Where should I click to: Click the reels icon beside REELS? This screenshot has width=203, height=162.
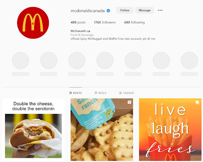(96, 93)
